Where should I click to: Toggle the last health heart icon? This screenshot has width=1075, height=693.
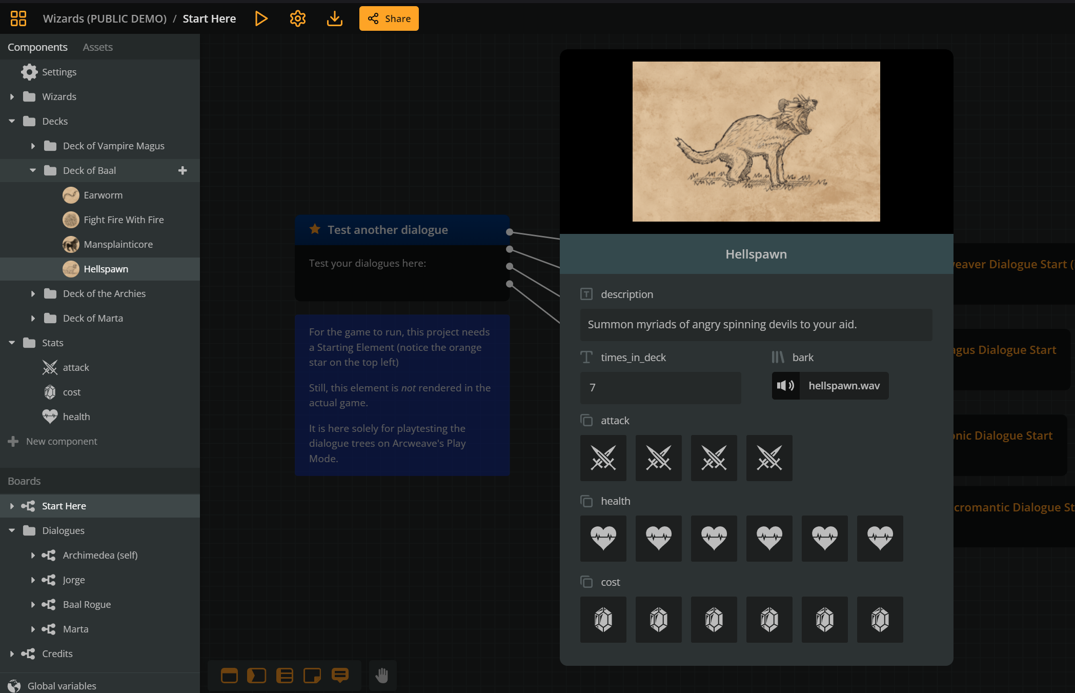tap(880, 539)
